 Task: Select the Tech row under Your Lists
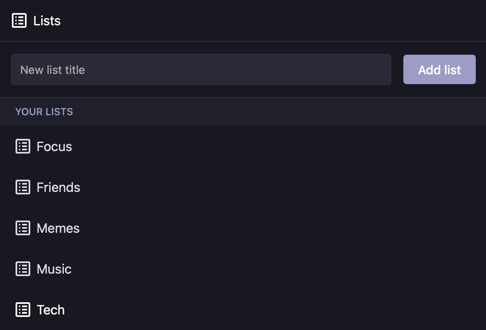coord(243,310)
